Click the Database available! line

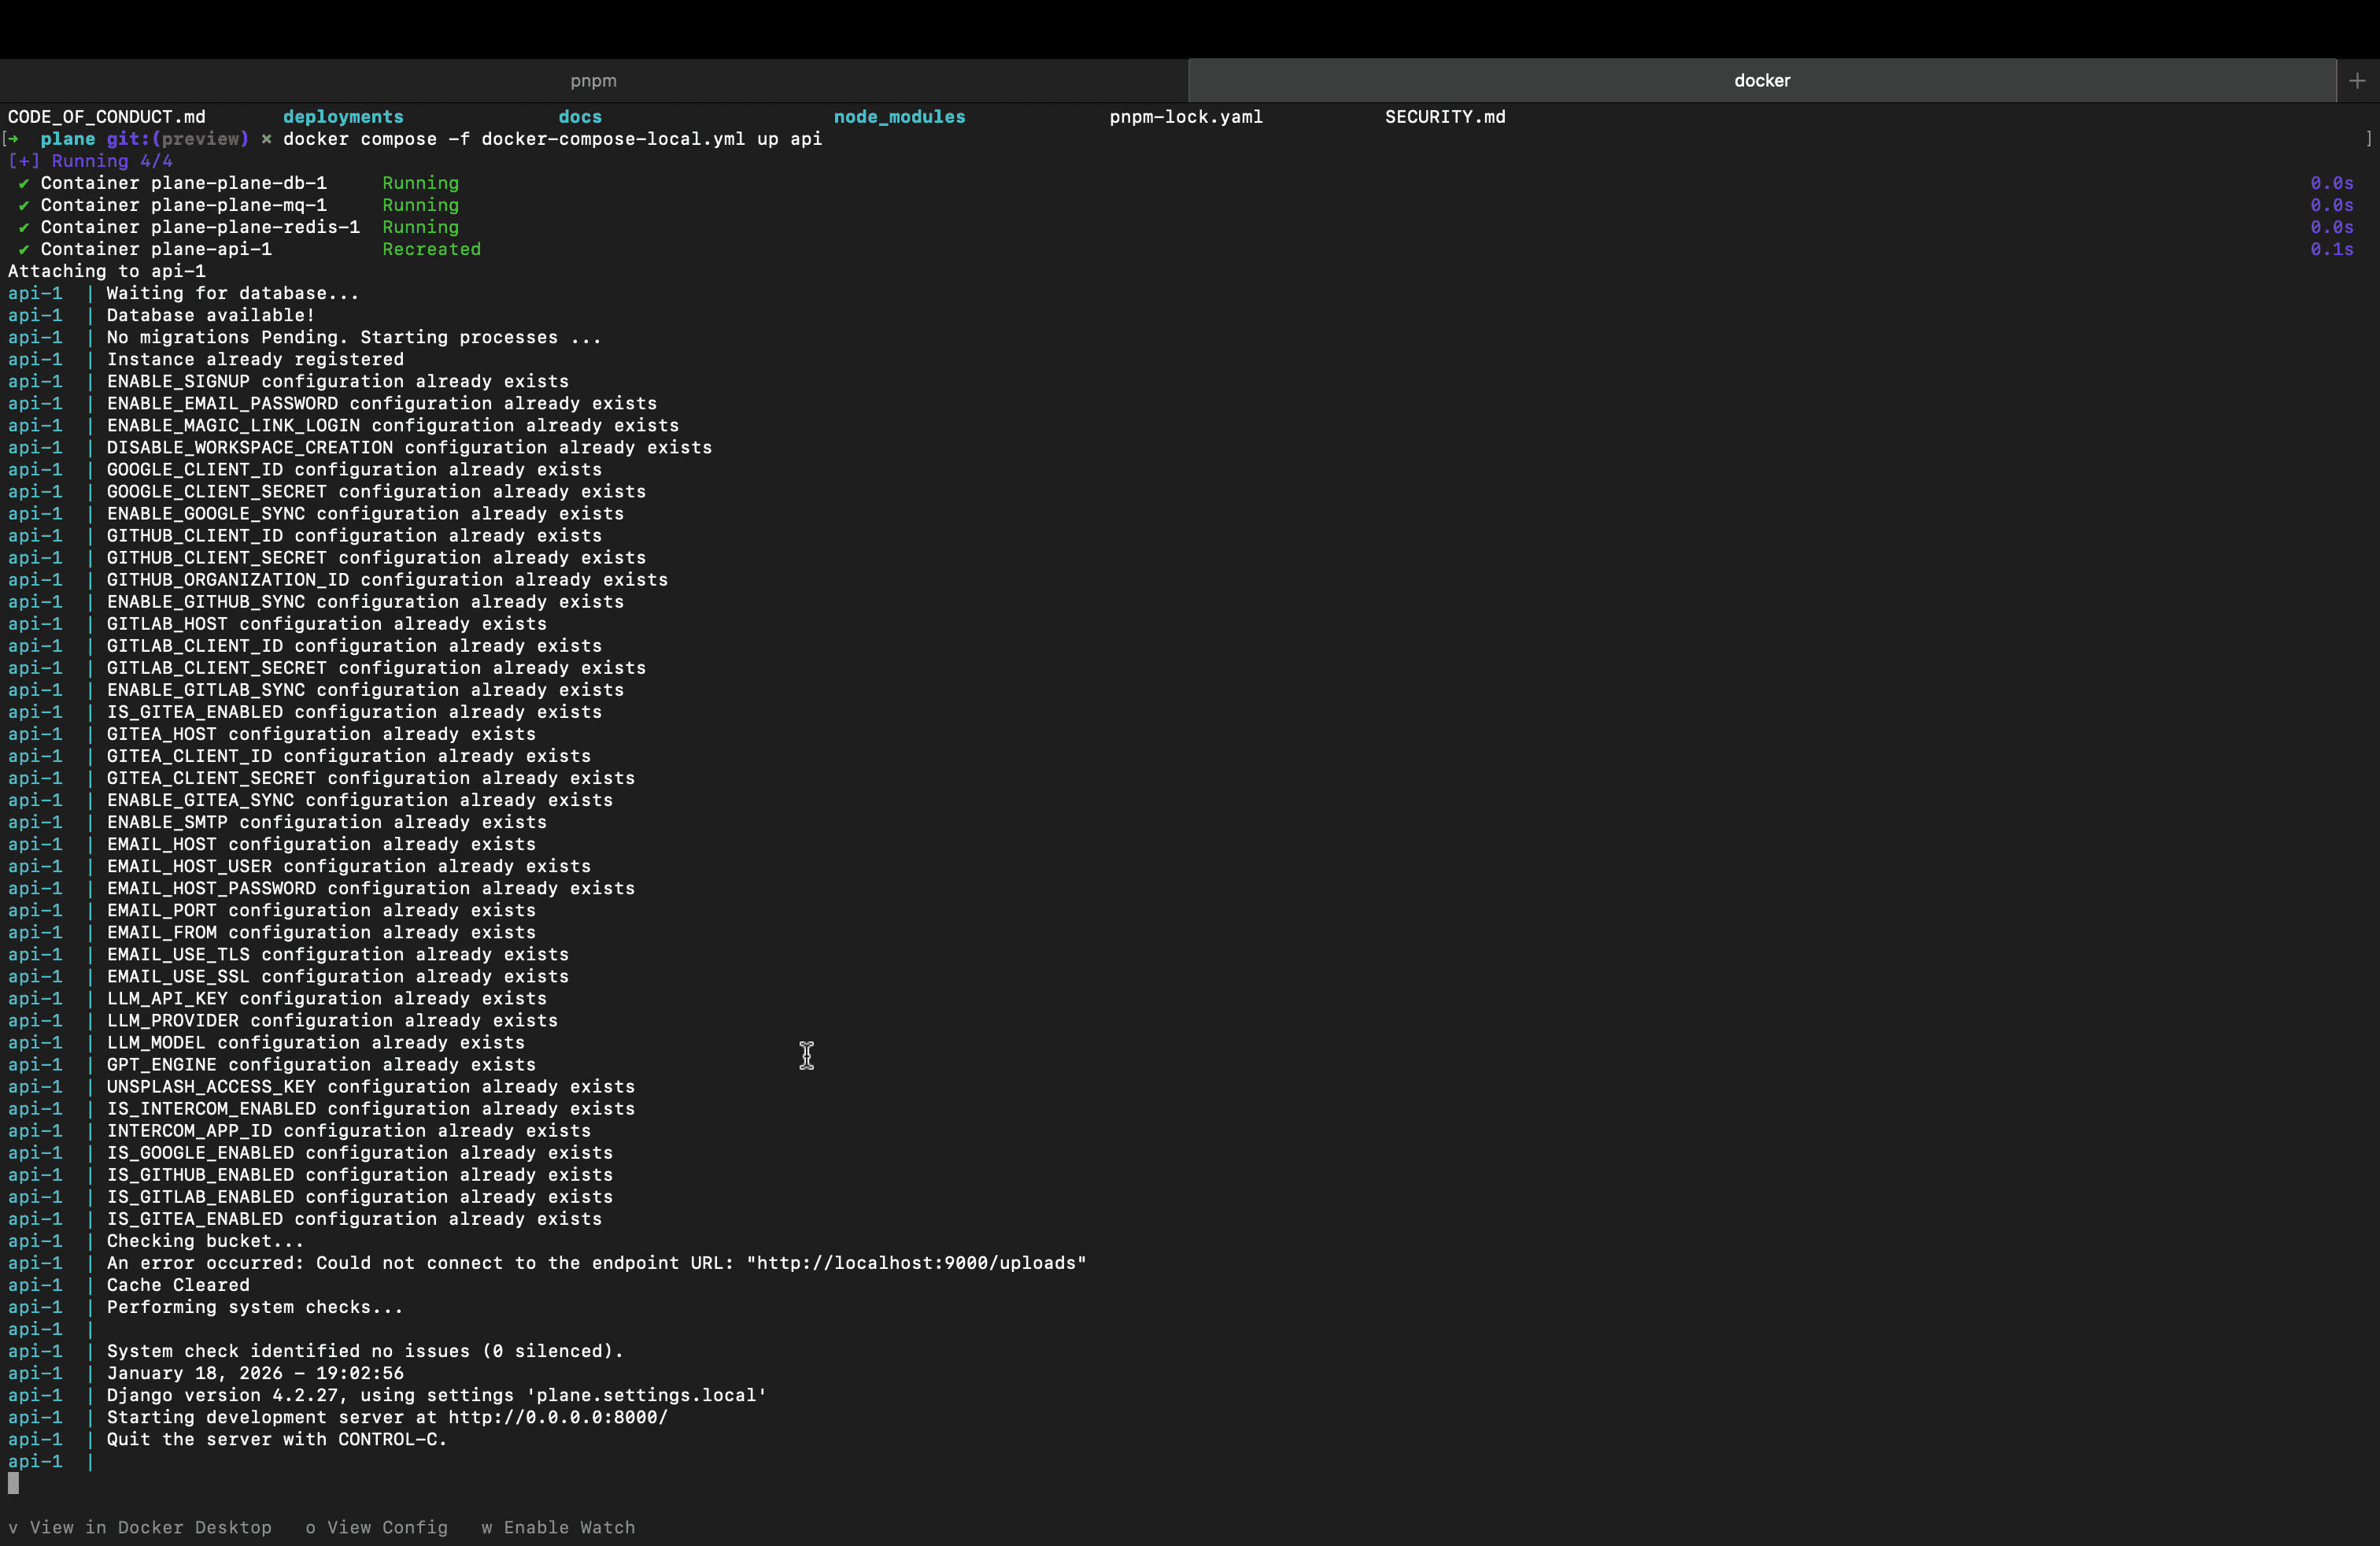coord(210,315)
